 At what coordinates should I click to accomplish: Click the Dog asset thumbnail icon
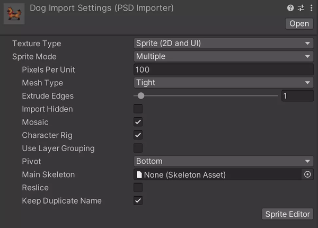tap(13, 13)
